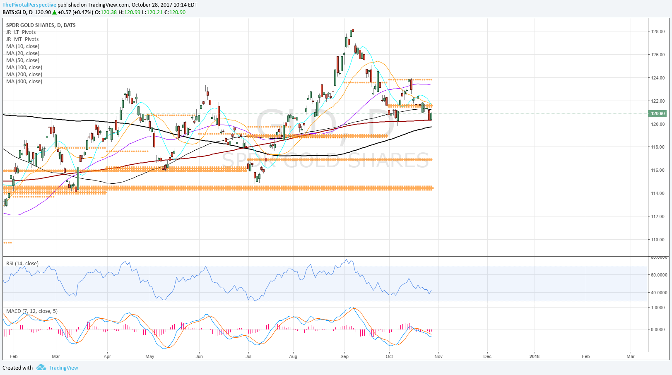Click the Aug time axis label
The height and width of the screenshot is (375, 672).
[293, 356]
